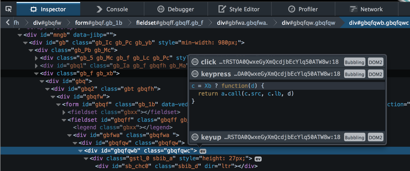Click the Bubbling badge on the keypress event

[x=355, y=74]
